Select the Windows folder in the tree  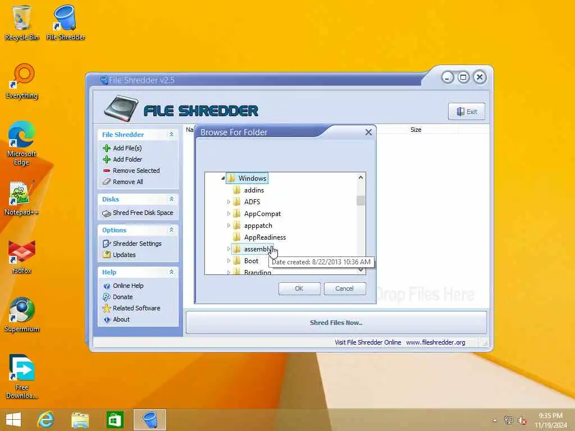pyautogui.click(x=247, y=178)
